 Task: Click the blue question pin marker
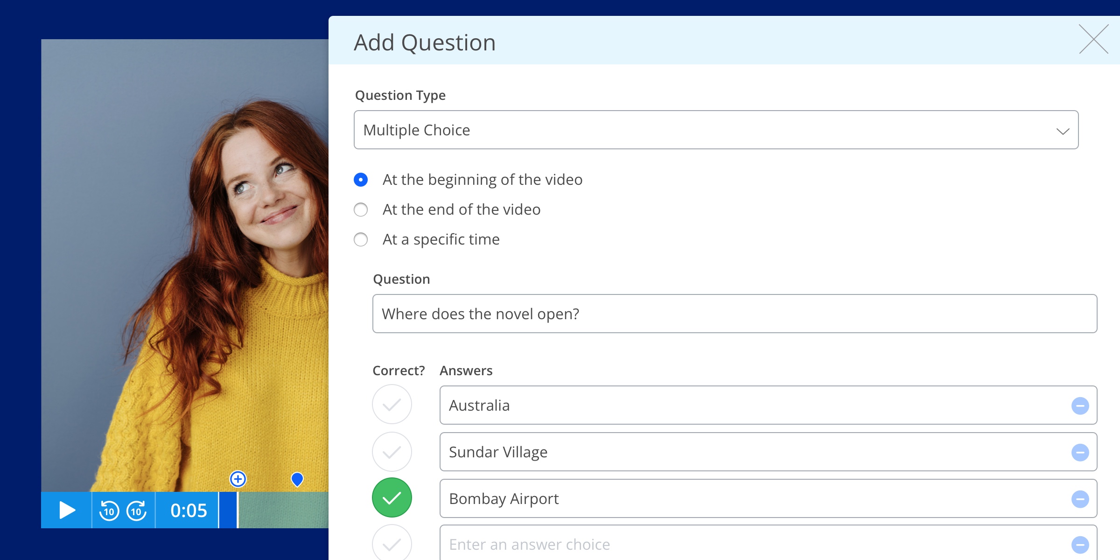[297, 479]
